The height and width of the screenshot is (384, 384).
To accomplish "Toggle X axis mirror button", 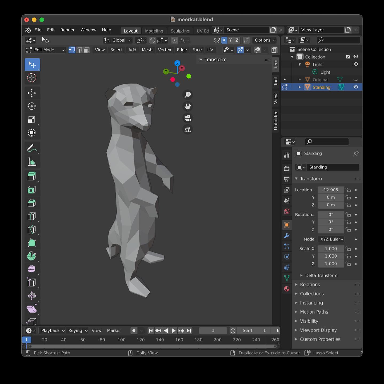I will pyautogui.click(x=224, y=40).
